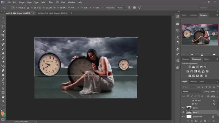Hide Layer 1 with its eye icon
This screenshot has width=219, height=123.
coord(183,108)
